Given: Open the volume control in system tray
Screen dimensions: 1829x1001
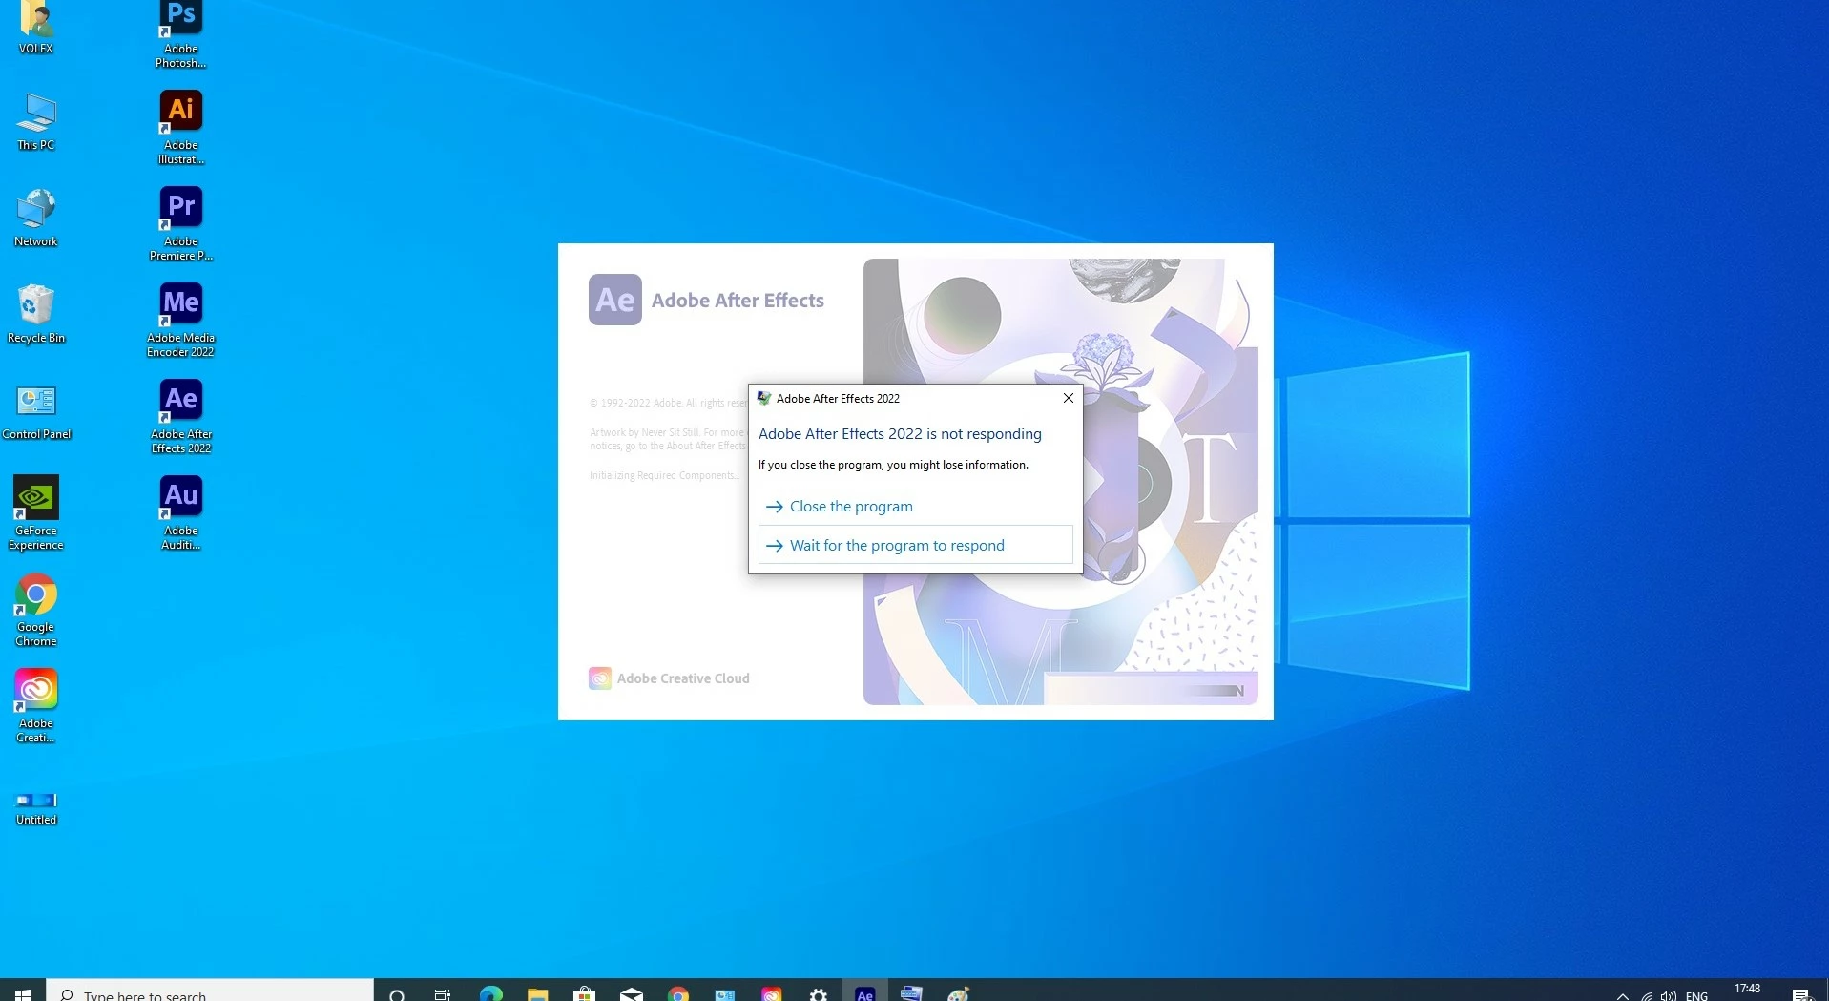Looking at the screenshot, I should pyautogui.click(x=1668, y=995).
